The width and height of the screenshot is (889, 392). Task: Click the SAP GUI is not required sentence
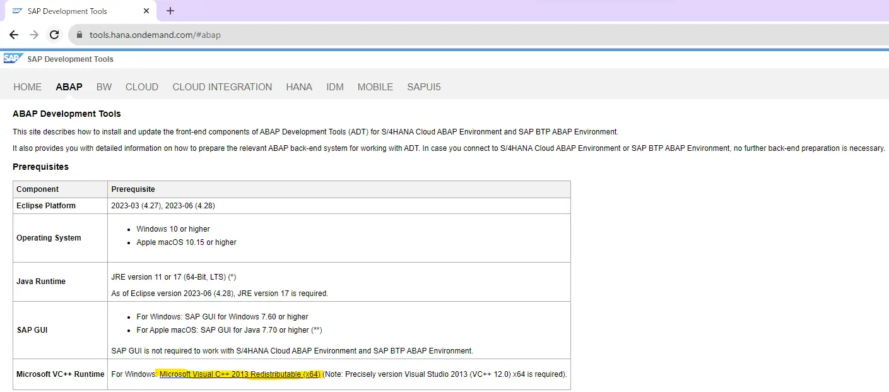coord(292,351)
